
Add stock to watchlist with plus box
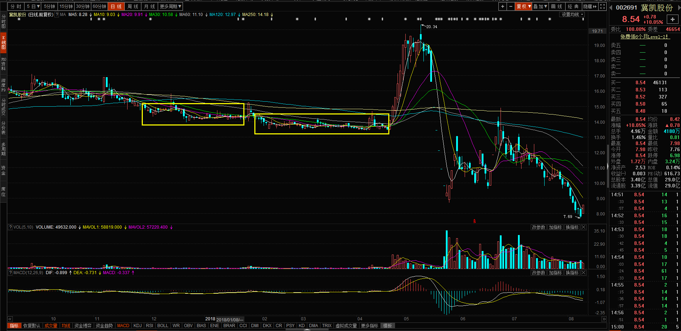[672, 19]
